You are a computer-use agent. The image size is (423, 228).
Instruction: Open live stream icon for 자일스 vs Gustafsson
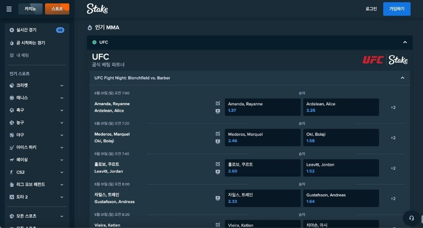(x=218, y=198)
